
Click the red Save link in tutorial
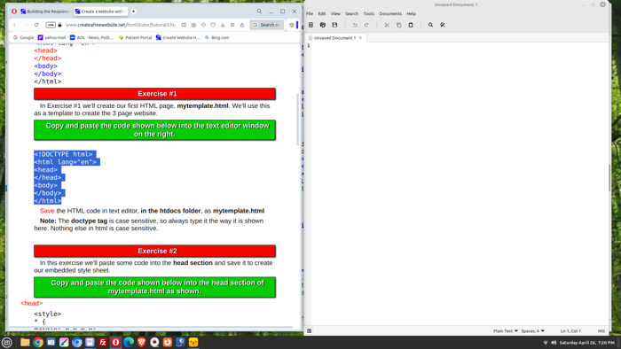[x=47, y=211]
